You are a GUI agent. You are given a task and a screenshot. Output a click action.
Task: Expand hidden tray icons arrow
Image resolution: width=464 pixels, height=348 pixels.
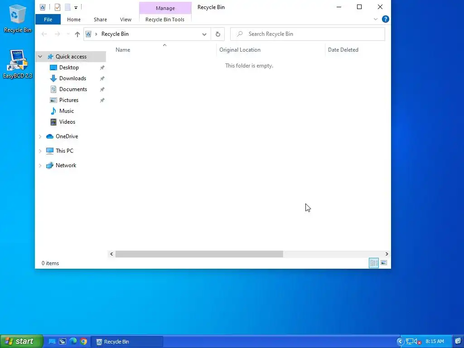[400, 342]
